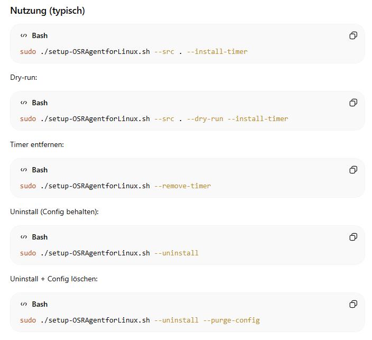Viewport: 372px width, 340px height.
Task: Click code icon beside first Bash label
Action: (24, 35)
